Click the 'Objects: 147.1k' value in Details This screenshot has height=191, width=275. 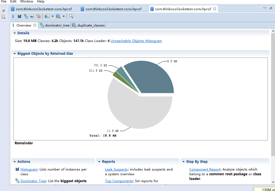click(x=72, y=41)
